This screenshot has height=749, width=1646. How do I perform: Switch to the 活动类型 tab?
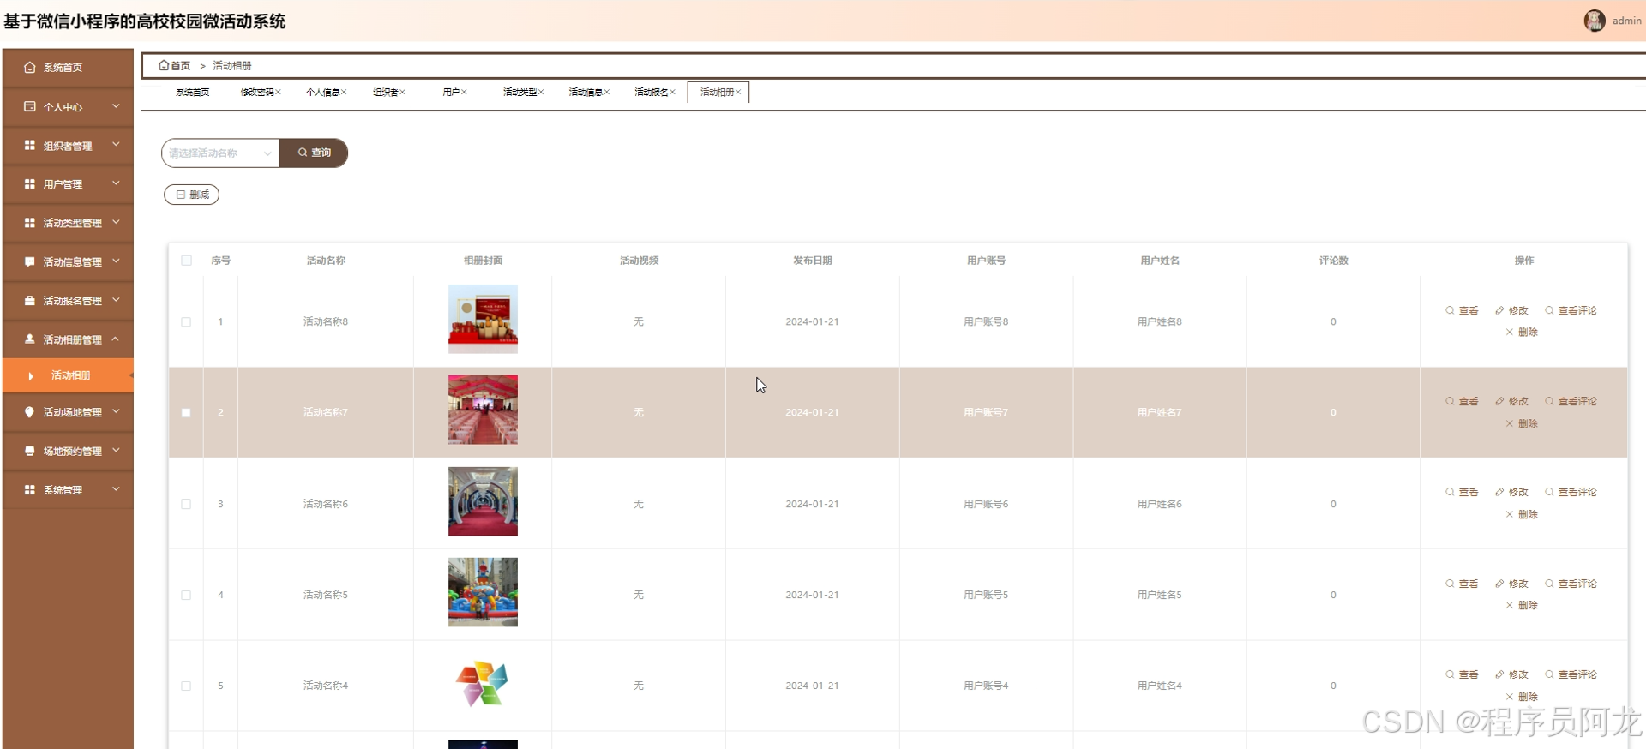click(x=520, y=92)
